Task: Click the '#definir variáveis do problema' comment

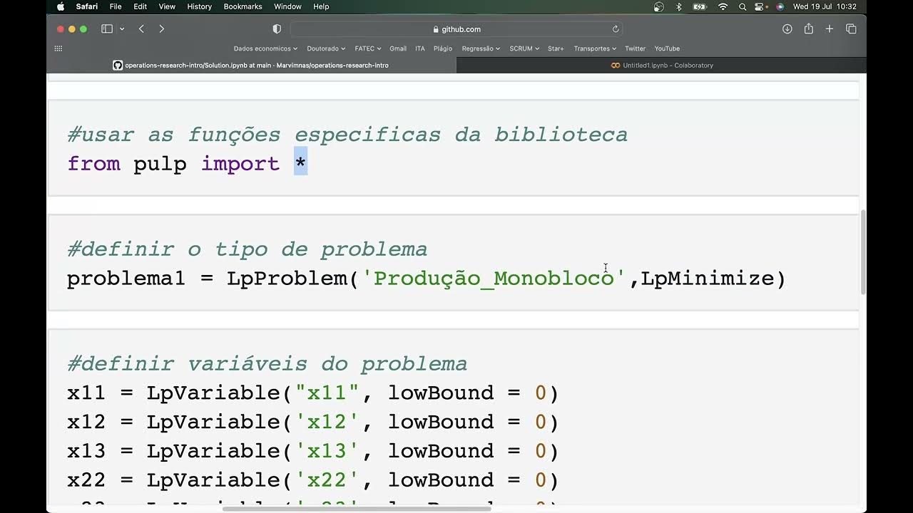Action: tap(267, 364)
